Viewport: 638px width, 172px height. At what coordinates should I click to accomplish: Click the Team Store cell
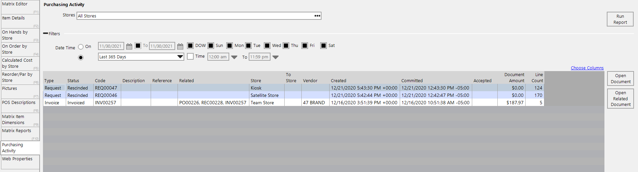(x=266, y=103)
